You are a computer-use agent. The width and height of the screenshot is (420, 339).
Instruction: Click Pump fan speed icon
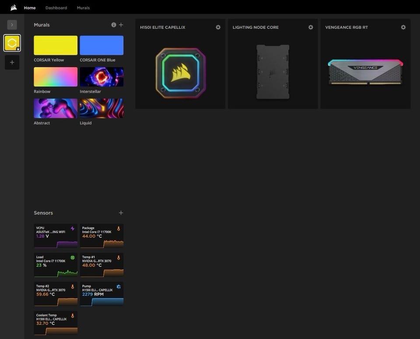coord(119,287)
